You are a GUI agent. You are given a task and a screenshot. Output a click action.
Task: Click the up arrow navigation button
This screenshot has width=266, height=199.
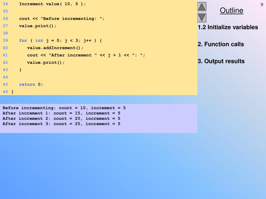pos(202,7)
